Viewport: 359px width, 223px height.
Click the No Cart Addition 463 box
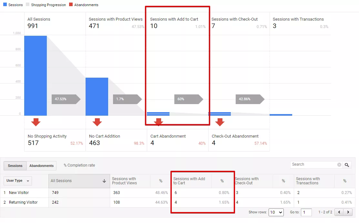pyautogui.click(x=116, y=140)
